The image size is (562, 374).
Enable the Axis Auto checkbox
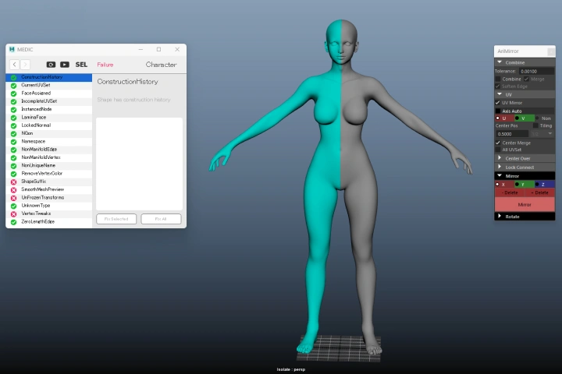click(x=498, y=111)
